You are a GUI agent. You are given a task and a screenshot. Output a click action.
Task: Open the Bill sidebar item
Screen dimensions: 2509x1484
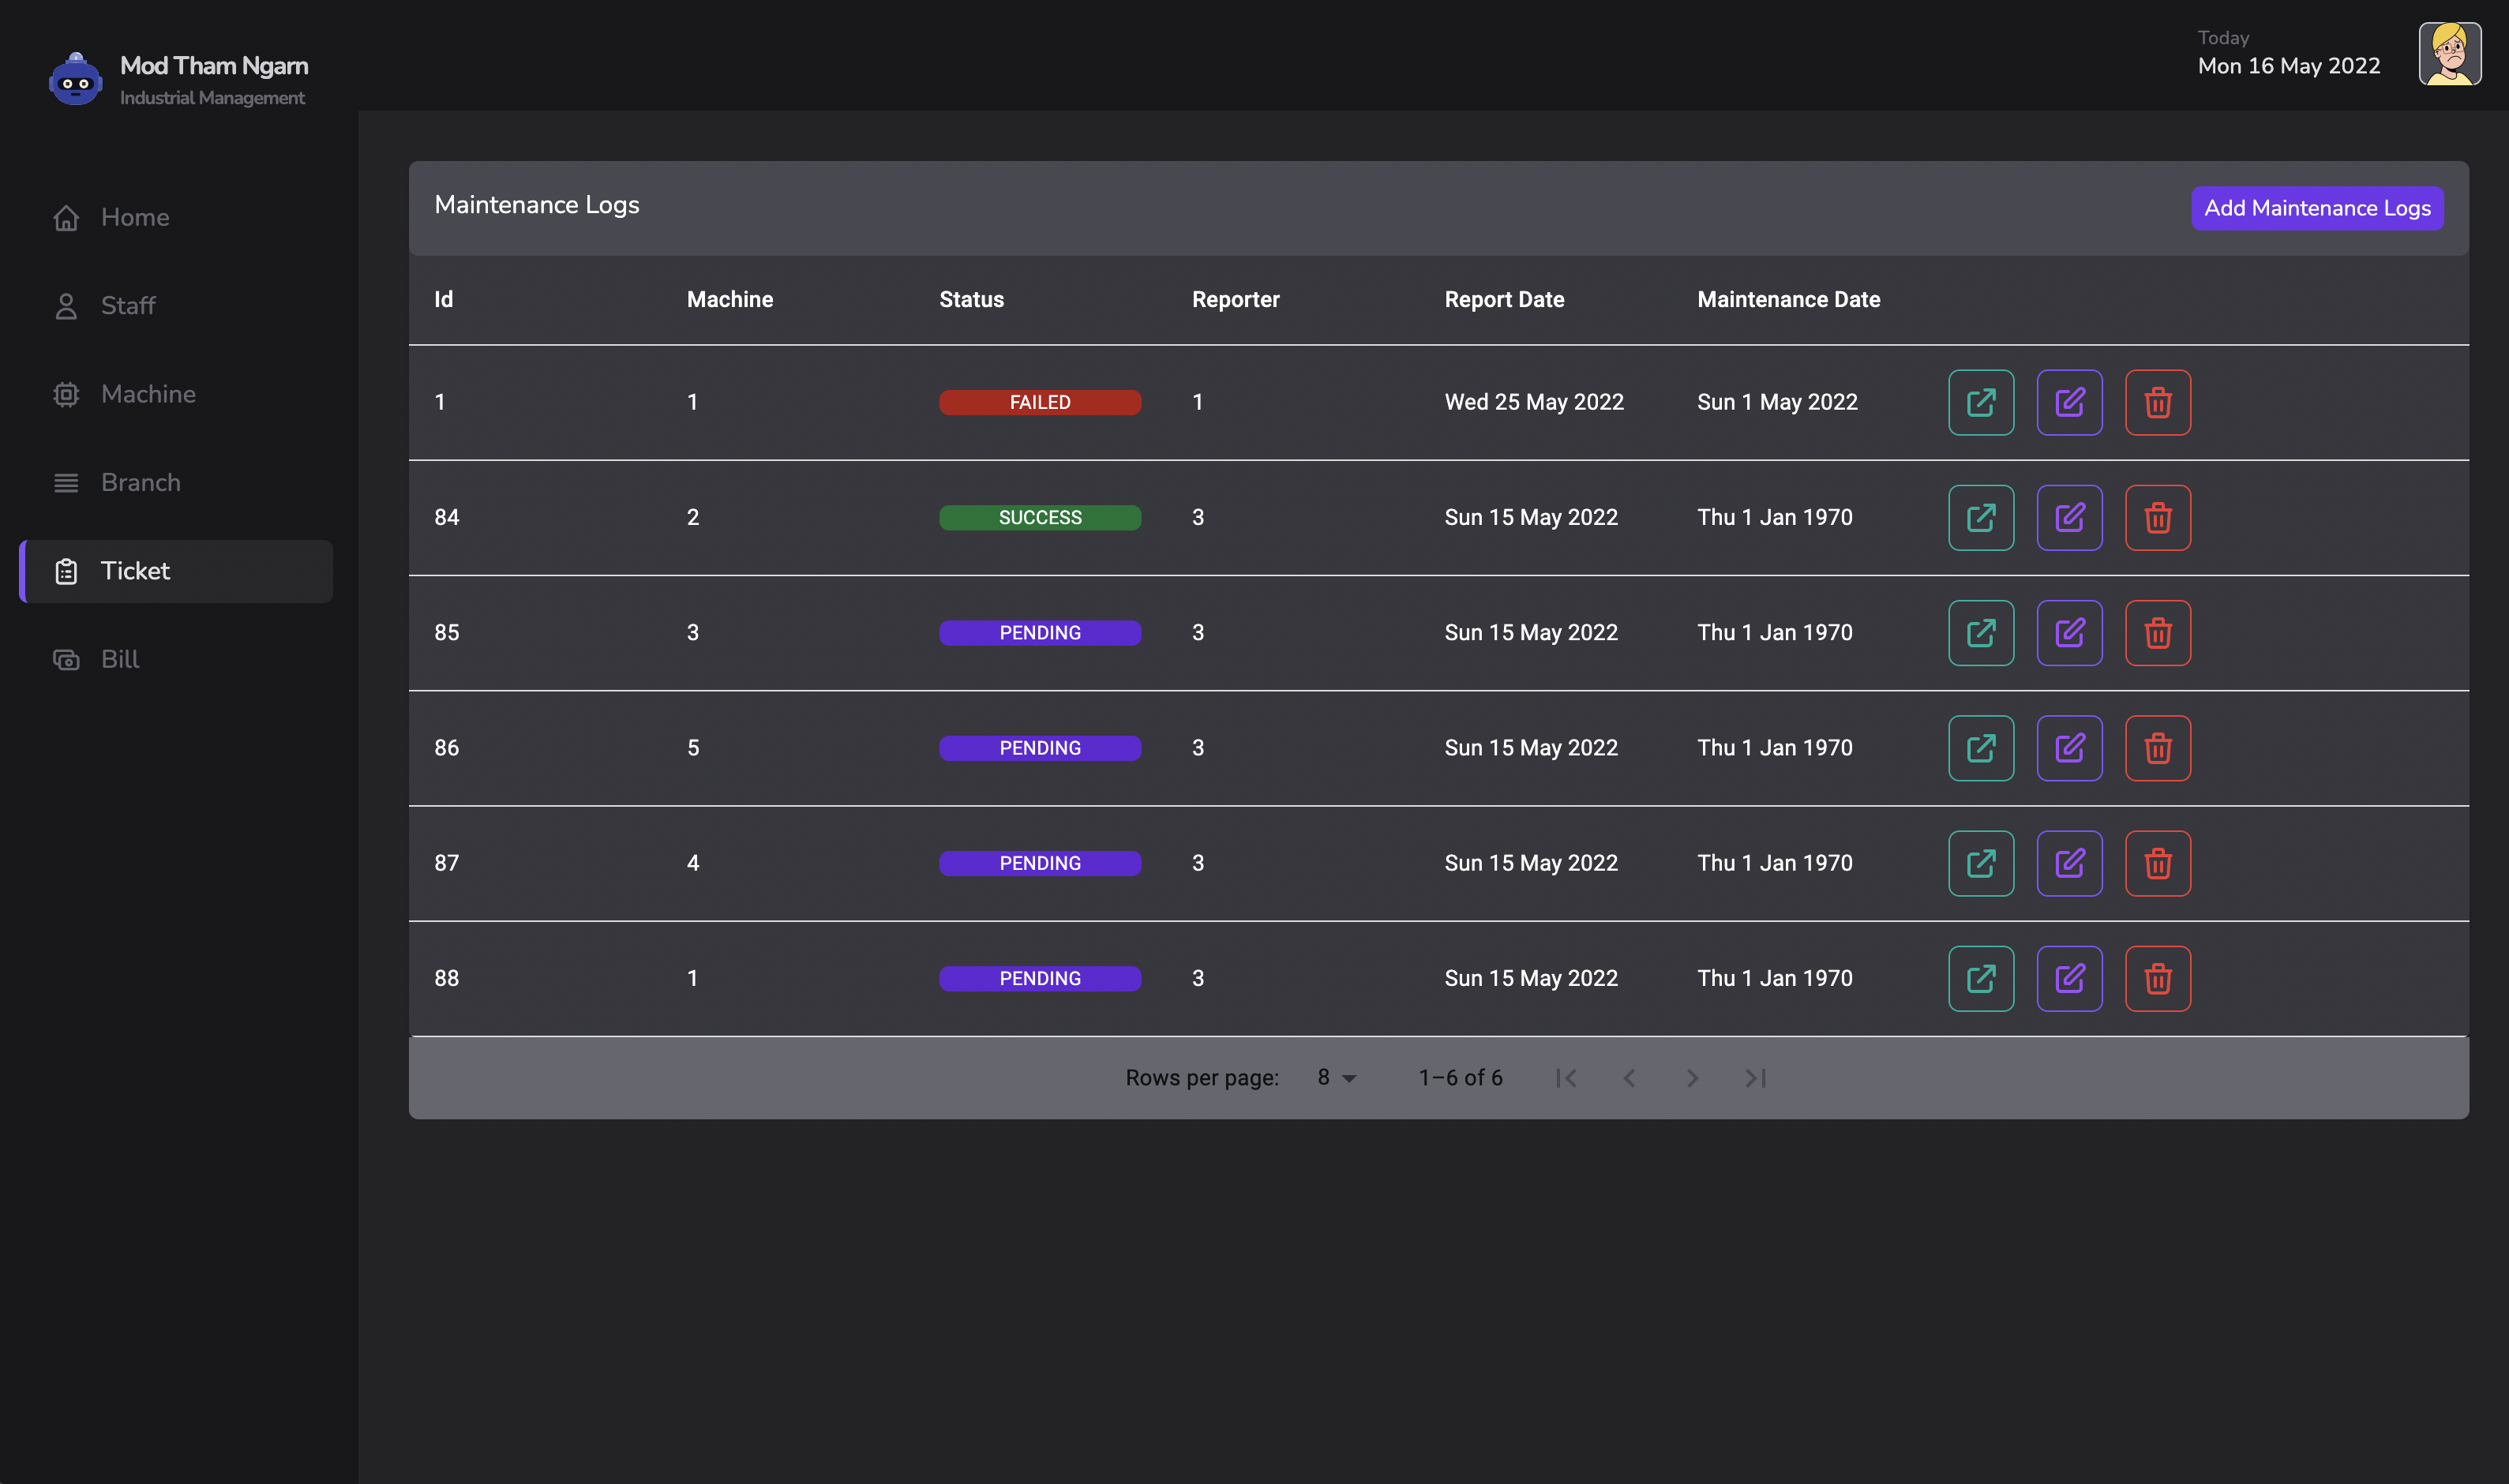(x=119, y=659)
